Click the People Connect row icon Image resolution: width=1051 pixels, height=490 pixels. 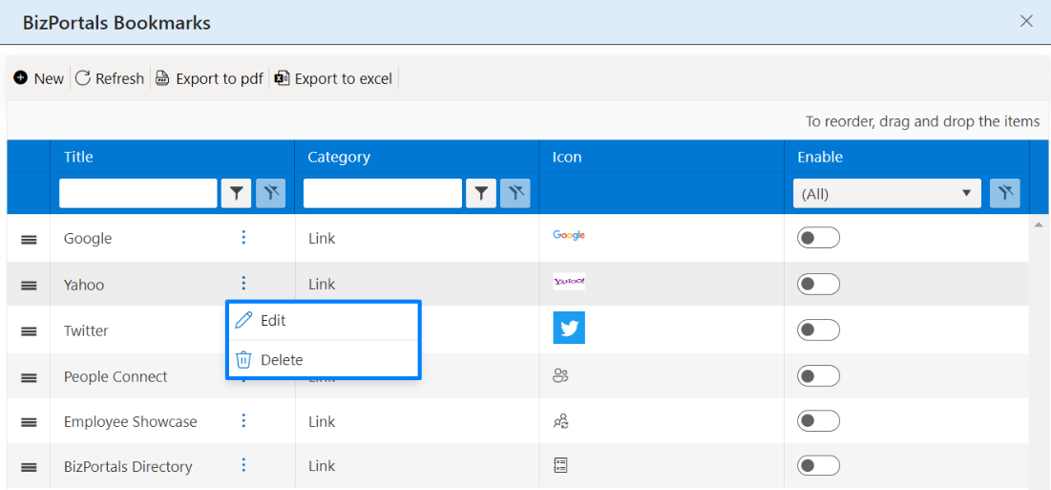560,375
